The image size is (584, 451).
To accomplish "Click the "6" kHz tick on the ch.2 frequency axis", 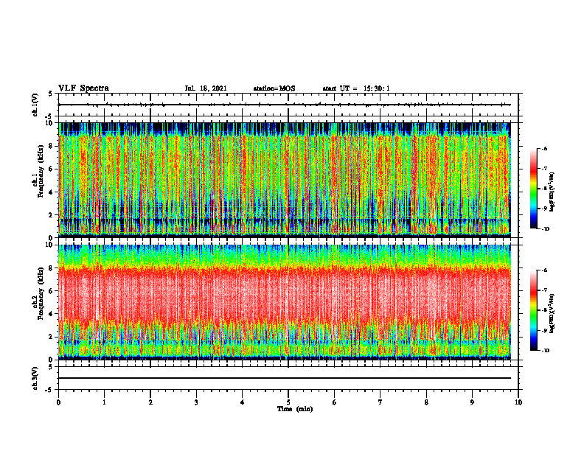I will click(x=52, y=291).
